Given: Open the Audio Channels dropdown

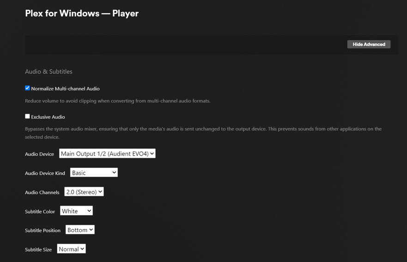Looking at the screenshot, I should 84,192.
